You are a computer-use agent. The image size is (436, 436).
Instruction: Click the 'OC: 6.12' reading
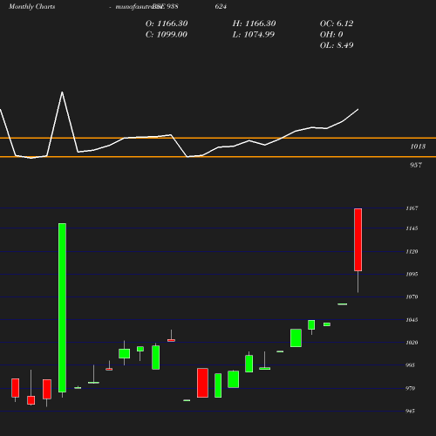click(x=337, y=24)
